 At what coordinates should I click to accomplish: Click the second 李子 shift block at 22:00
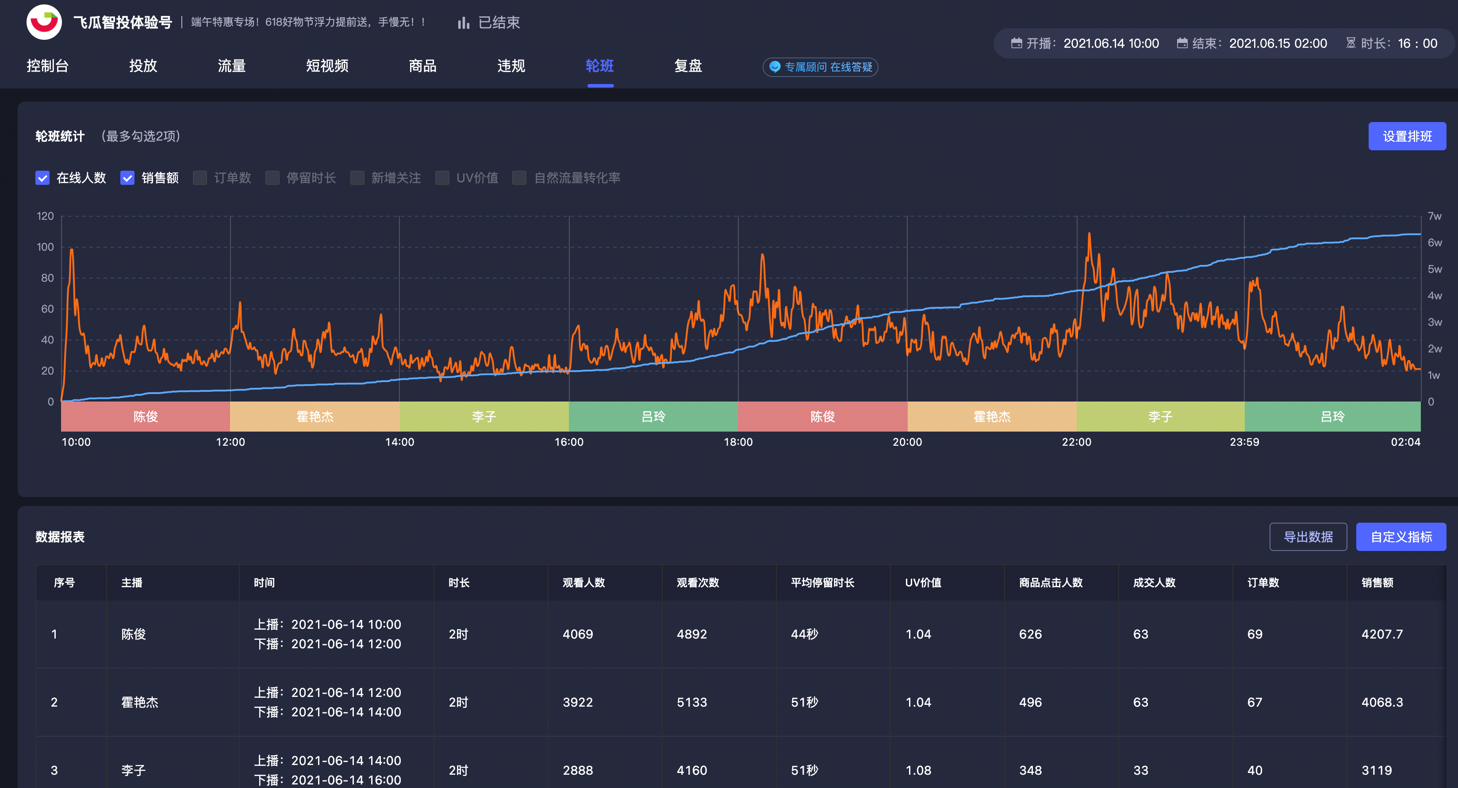(1160, 417)
